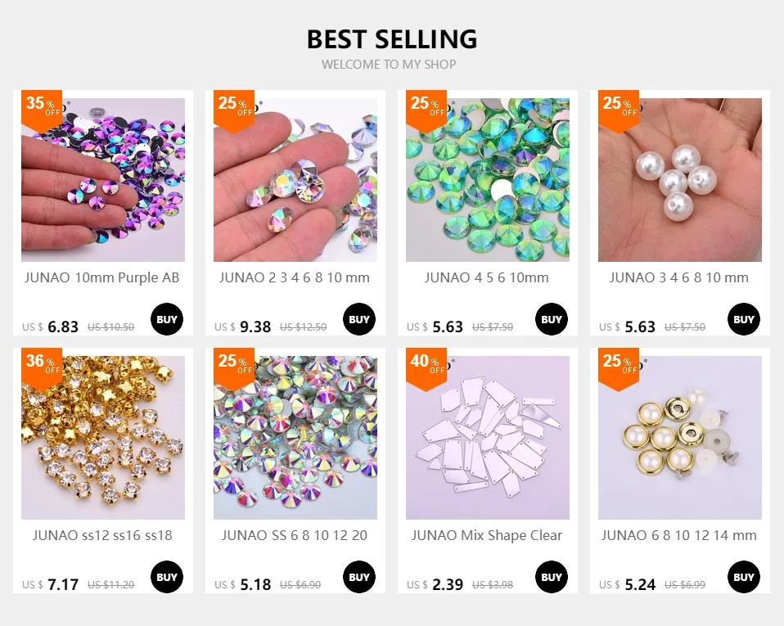Buy the green rhinestones priced 5.63
The image size is (784, 626).
[x=552, y=319]
